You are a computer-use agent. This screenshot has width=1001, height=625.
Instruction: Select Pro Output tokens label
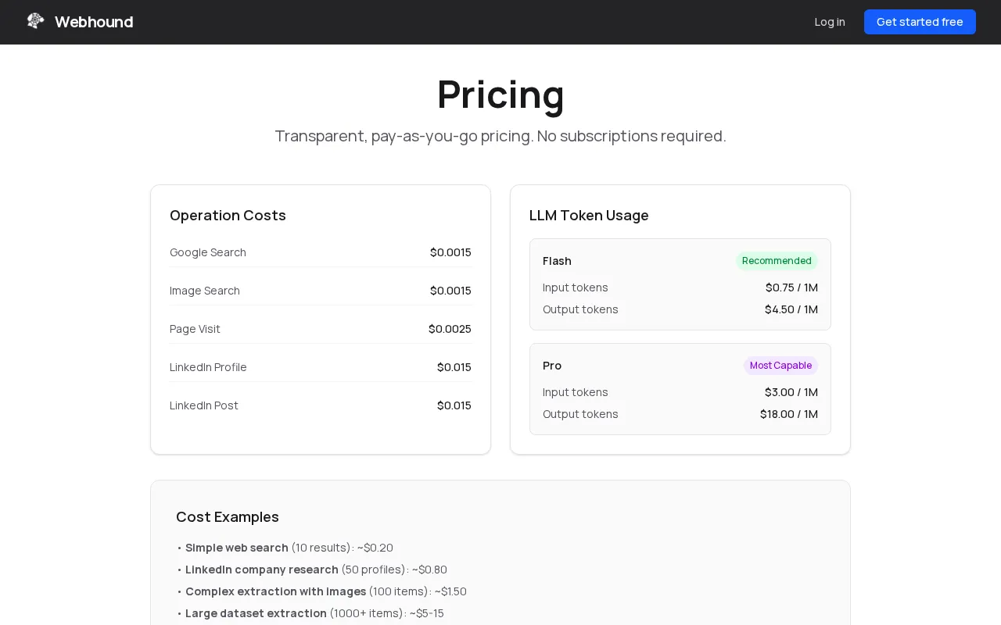tap(580, 414)
